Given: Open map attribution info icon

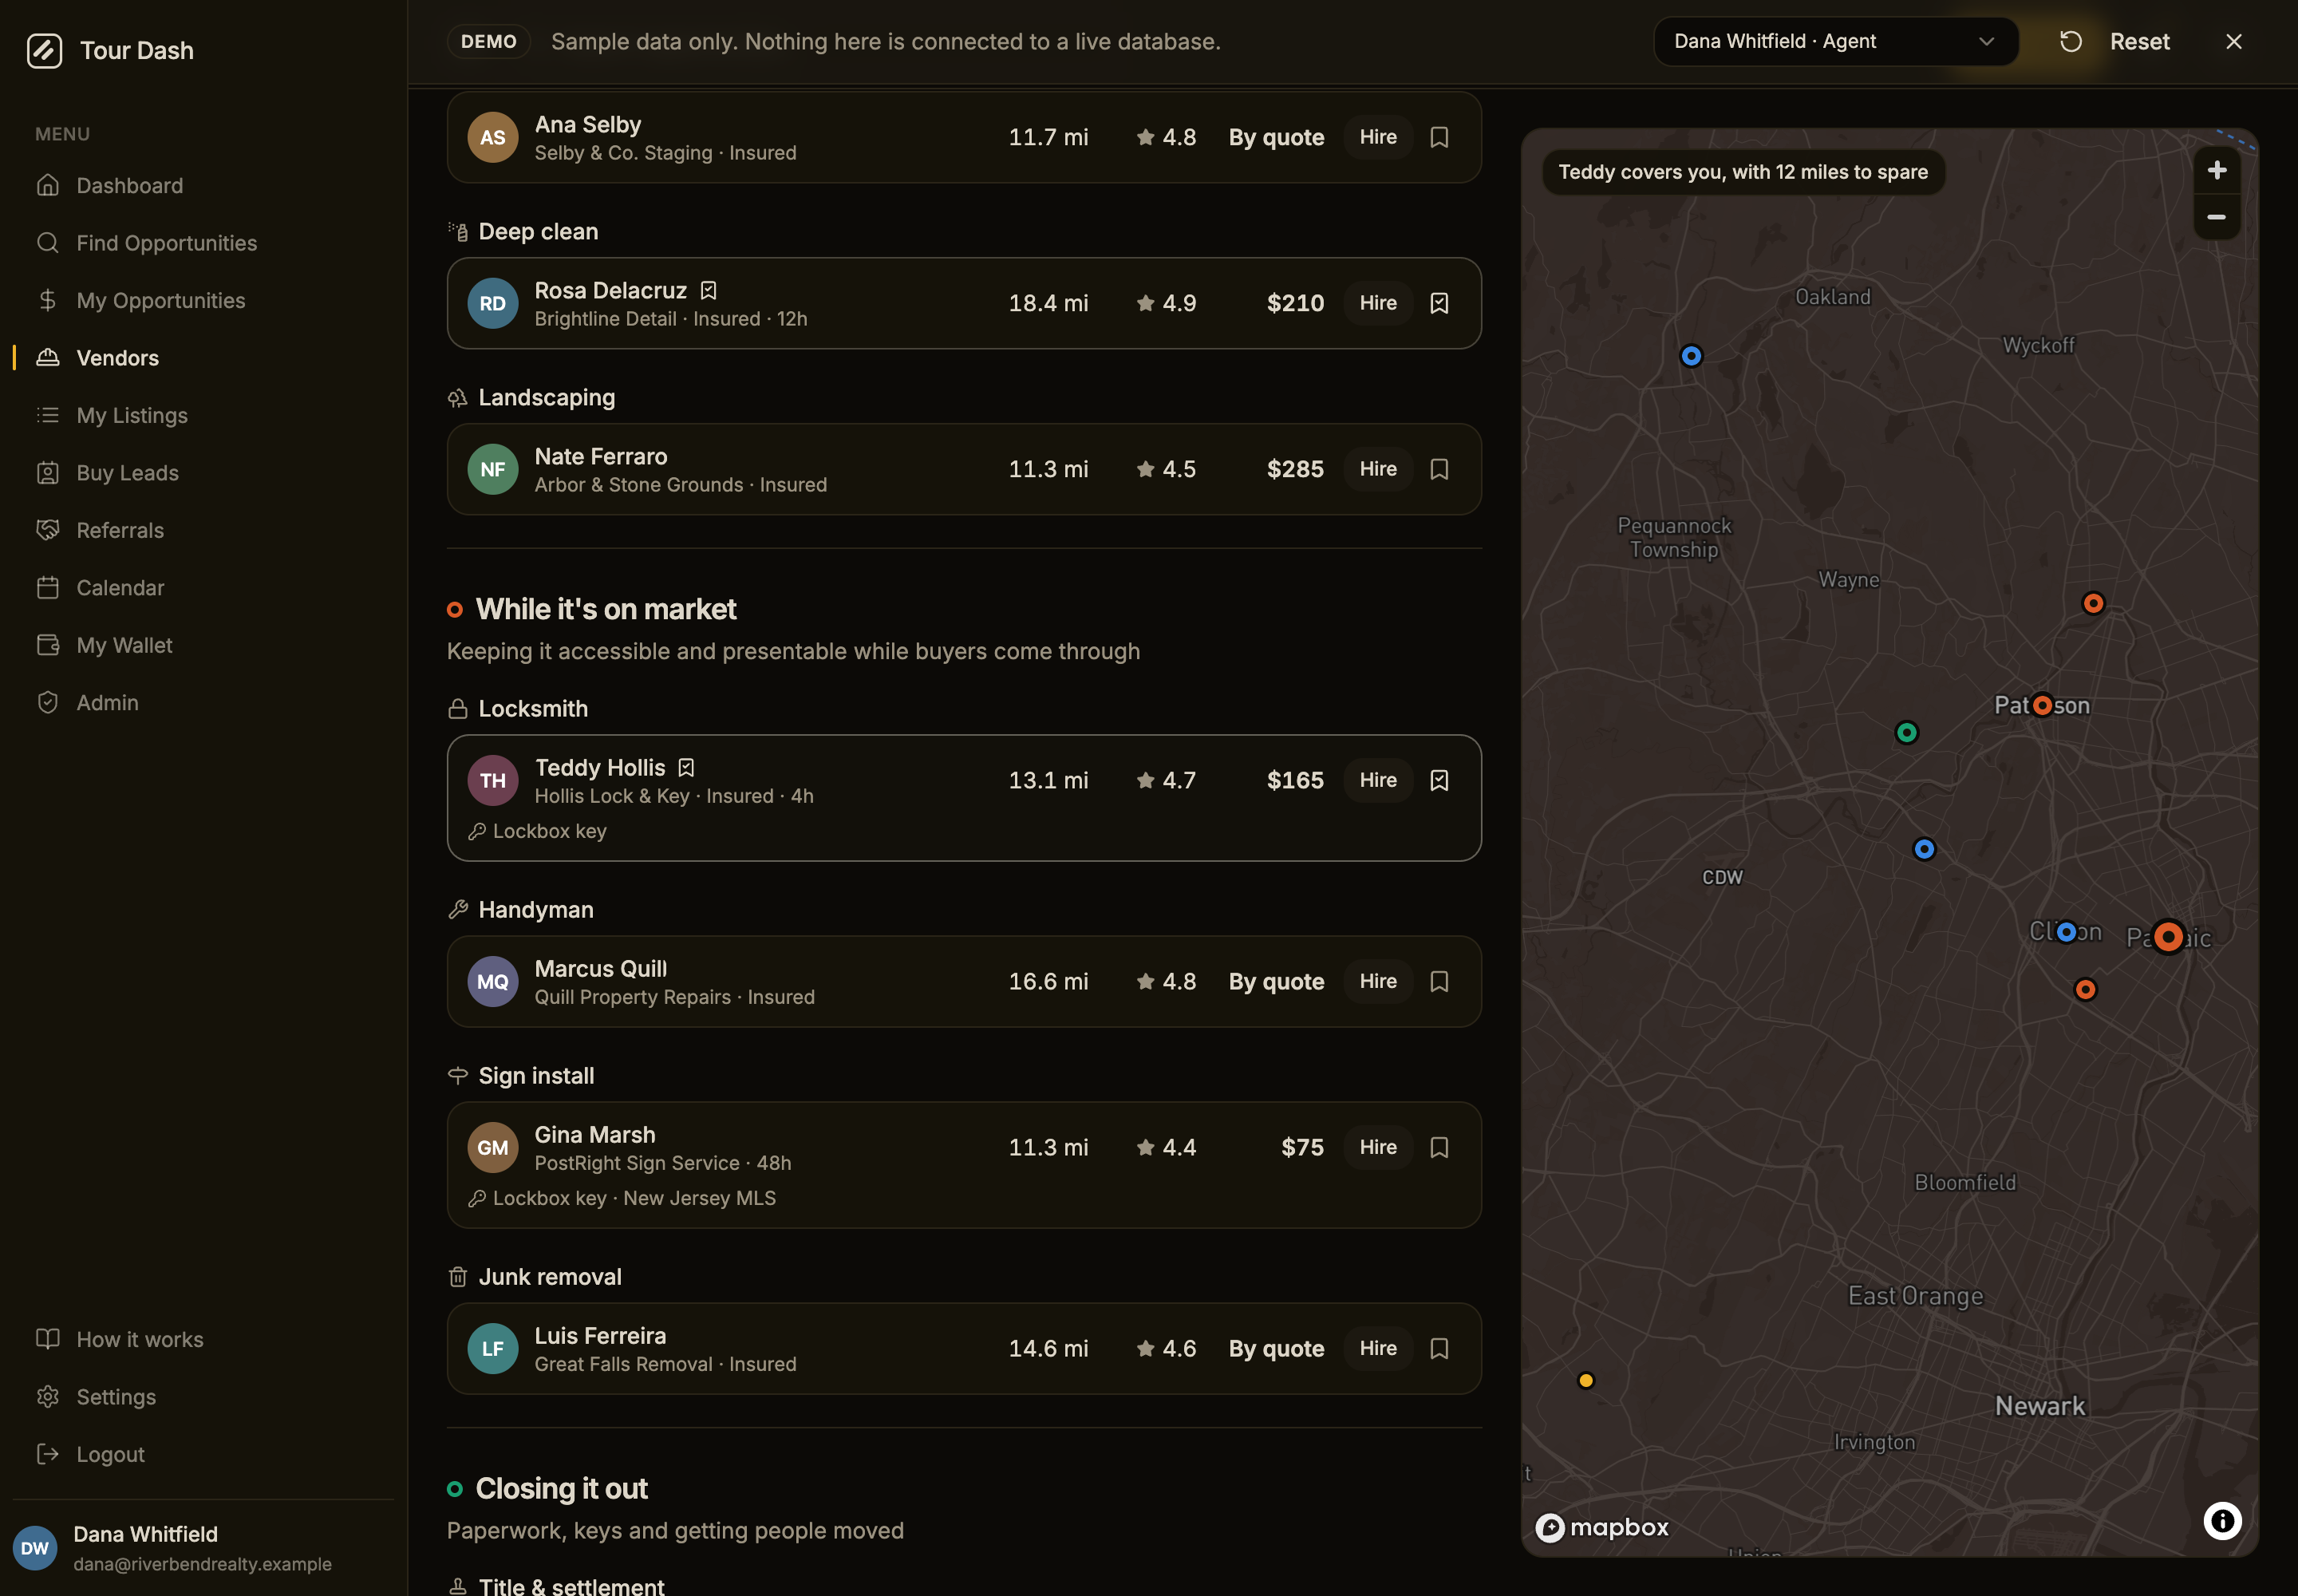Looking at the screenshot, I should 2222,1521.
